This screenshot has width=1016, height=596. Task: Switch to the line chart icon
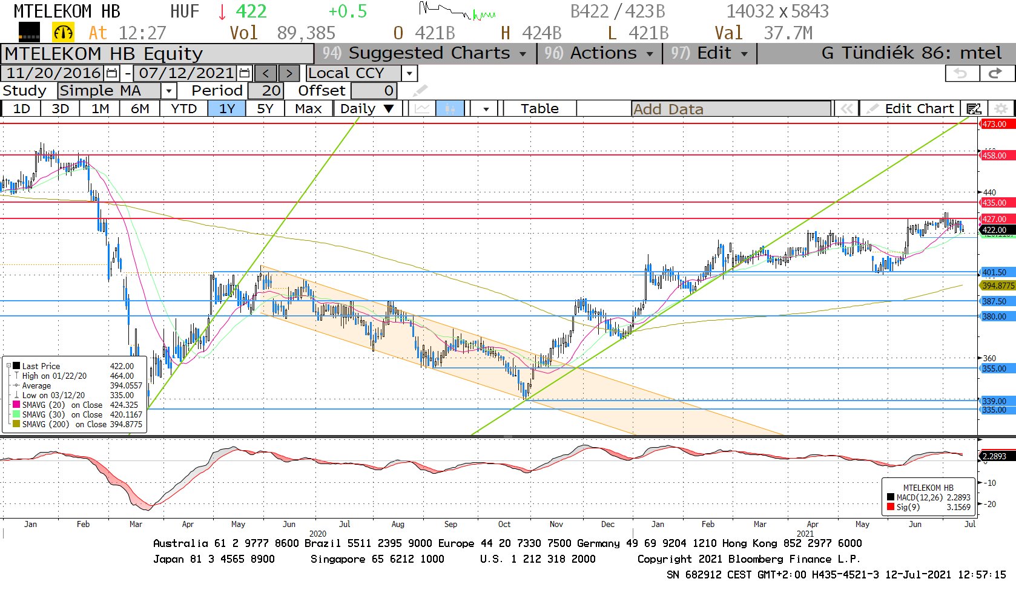click(x=422, y=109)
